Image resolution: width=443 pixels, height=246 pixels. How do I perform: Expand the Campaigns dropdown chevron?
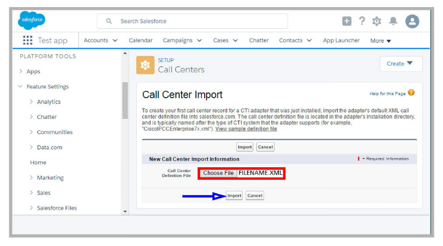199,40
